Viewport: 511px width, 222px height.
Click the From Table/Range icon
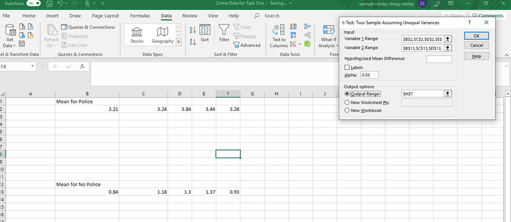(x=22, y=43)
